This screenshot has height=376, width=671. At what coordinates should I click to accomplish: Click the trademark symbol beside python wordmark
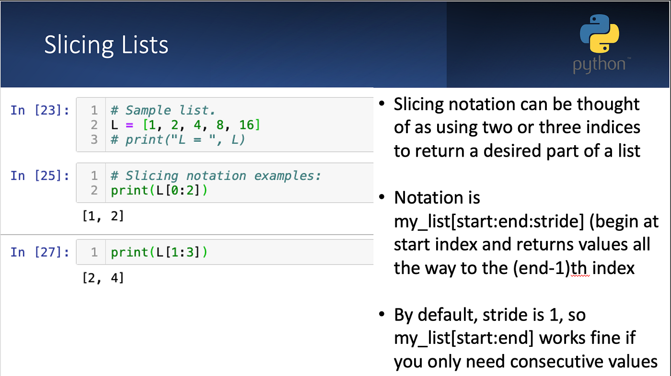pyautogui.click(x=629, y=58)
